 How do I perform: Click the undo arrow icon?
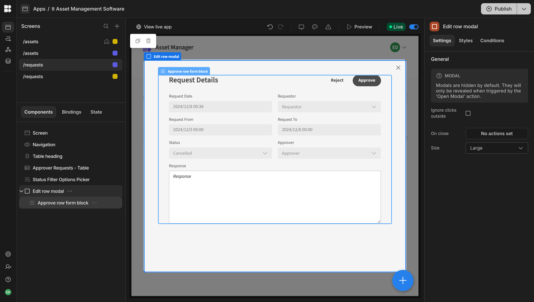pos(270,27)
